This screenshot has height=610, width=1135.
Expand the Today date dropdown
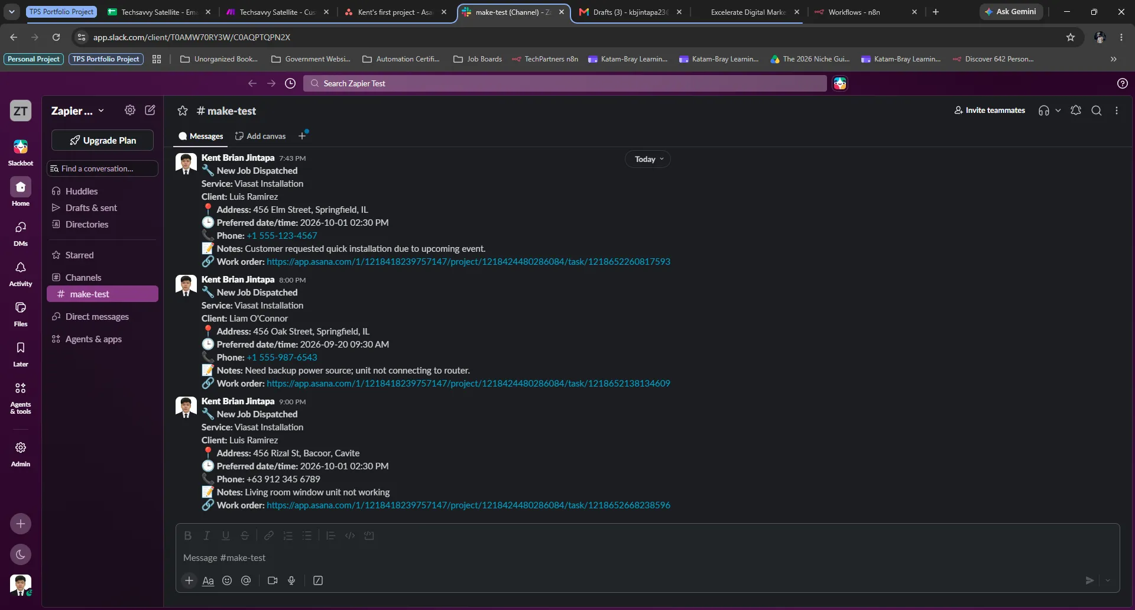point(648,159)
